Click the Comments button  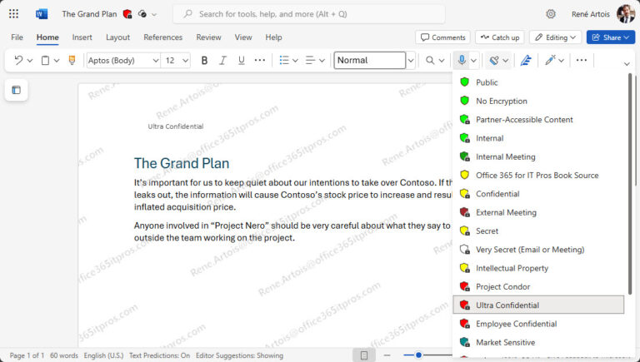click(x=442, y=37)
